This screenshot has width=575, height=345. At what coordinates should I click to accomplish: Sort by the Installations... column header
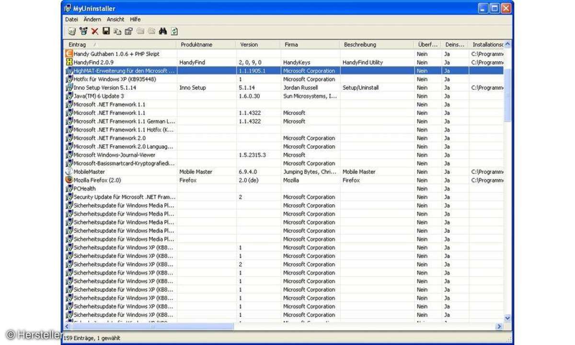coord(486,45)
